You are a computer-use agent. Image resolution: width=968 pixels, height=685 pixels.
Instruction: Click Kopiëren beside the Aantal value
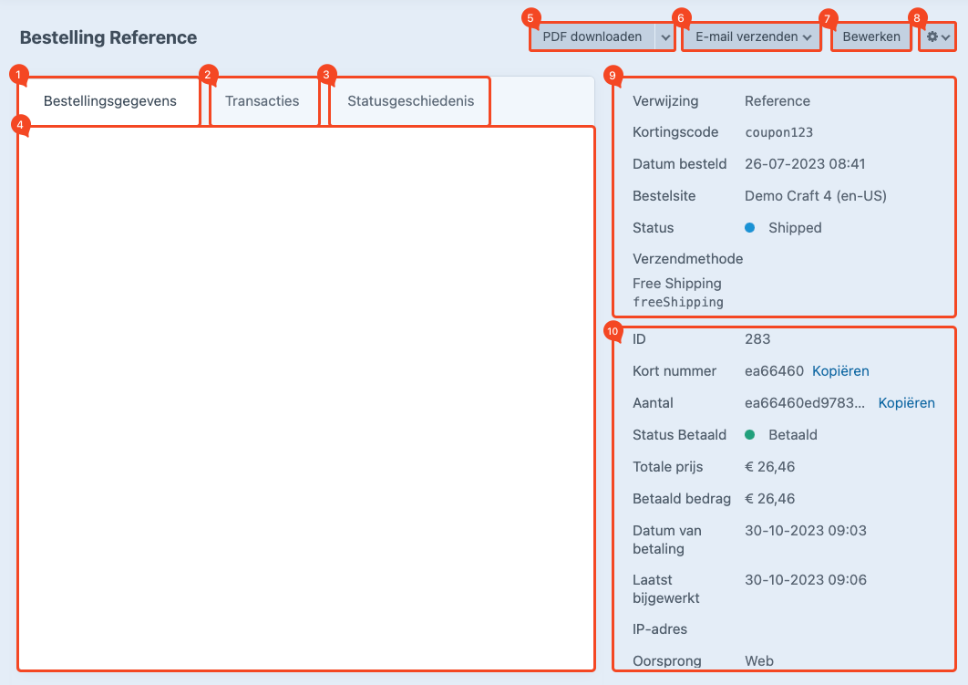[906, 403]
